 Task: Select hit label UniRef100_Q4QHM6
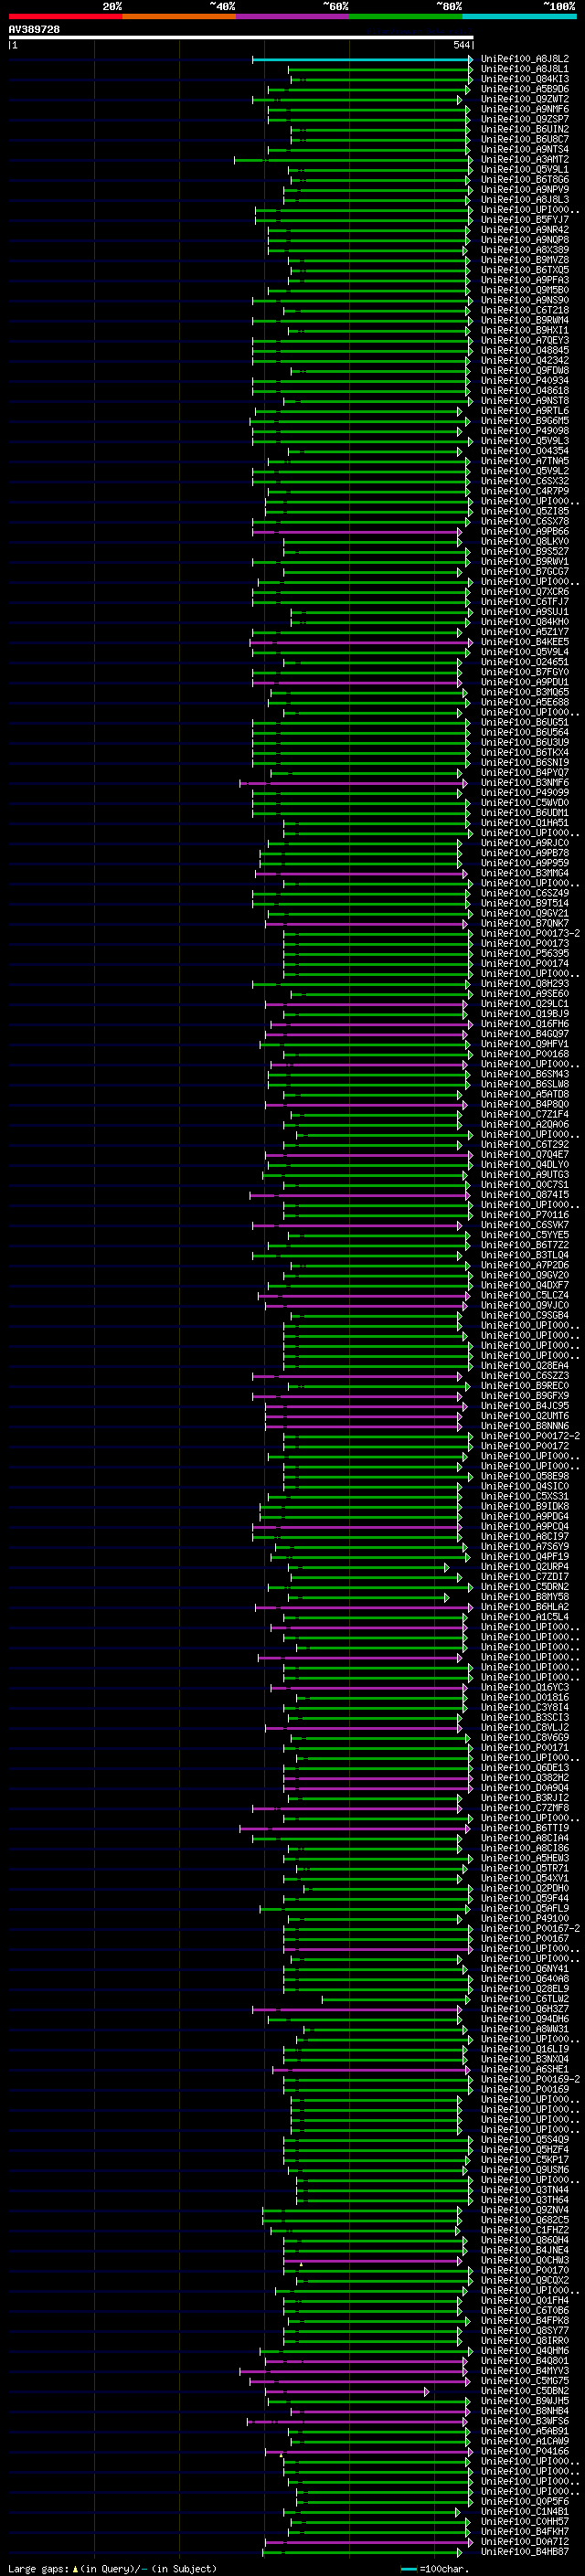[x=525, y=2350]
